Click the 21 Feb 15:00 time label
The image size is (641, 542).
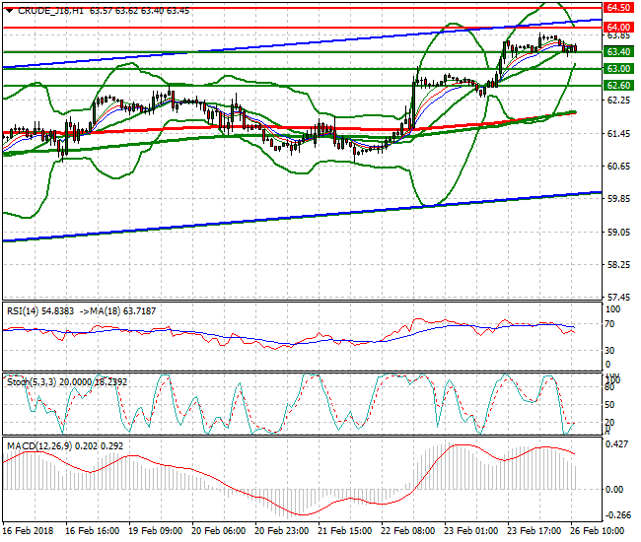[344, 531]
